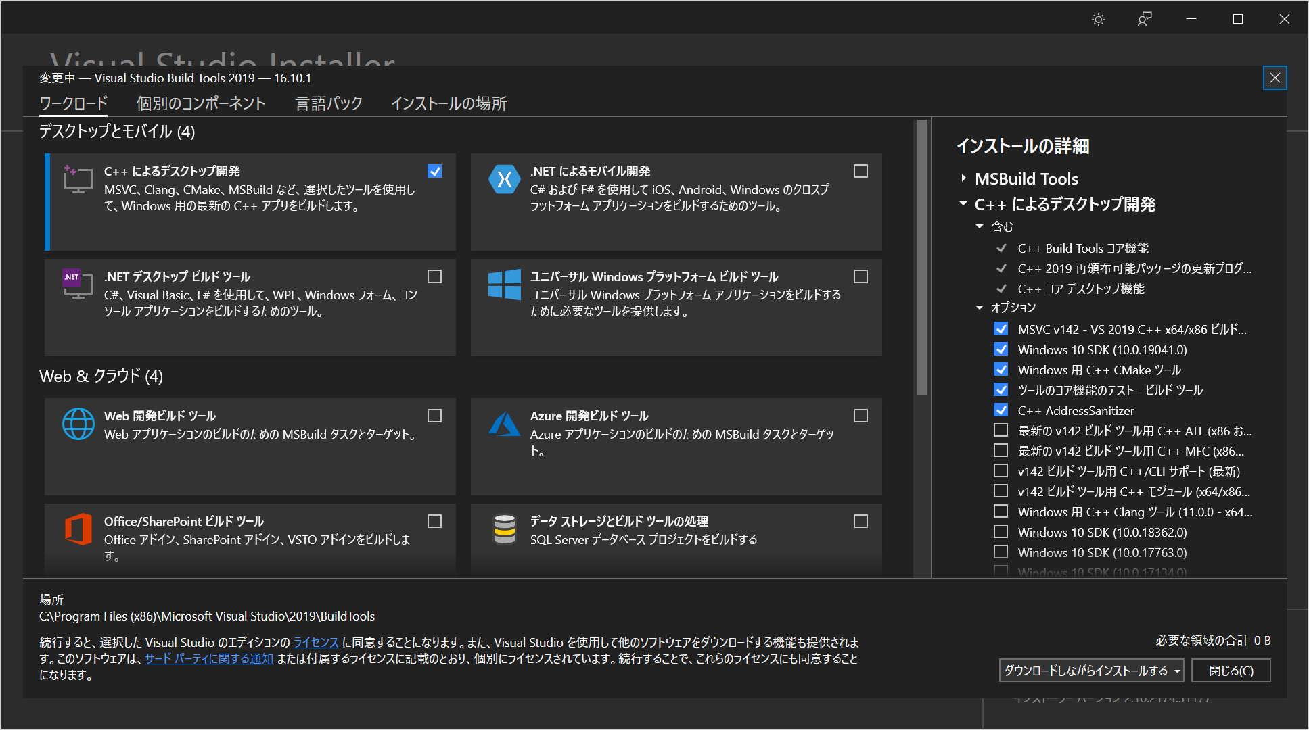Click the C++ desktop development workload icon
The width and height of the screenshot is (1309, 730).
pyautogui.click(x=78, y=179)
